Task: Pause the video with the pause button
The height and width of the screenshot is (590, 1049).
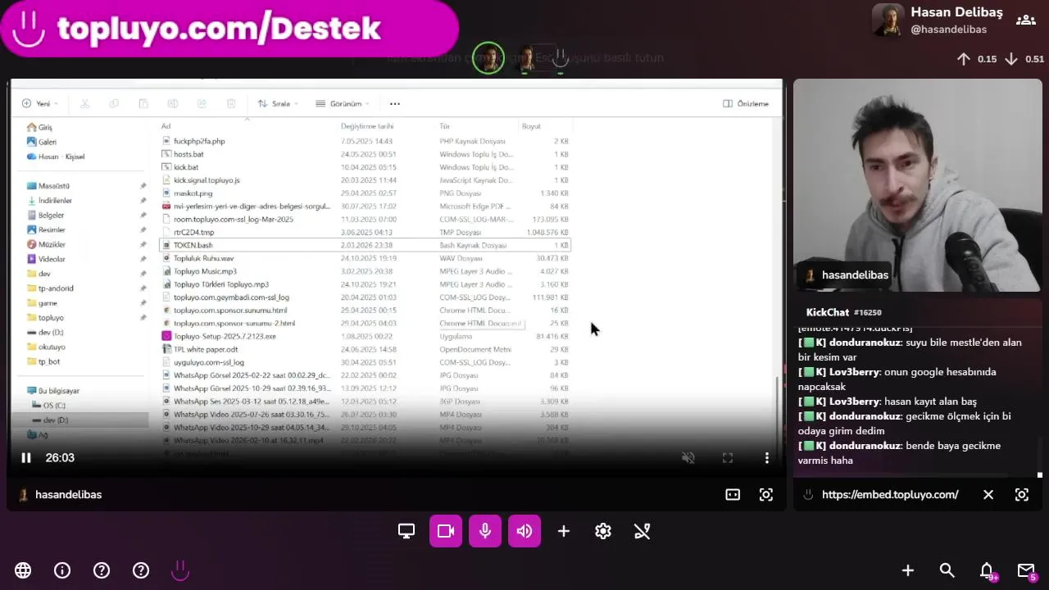Action: pyautogui.click(x=26, y=458)
